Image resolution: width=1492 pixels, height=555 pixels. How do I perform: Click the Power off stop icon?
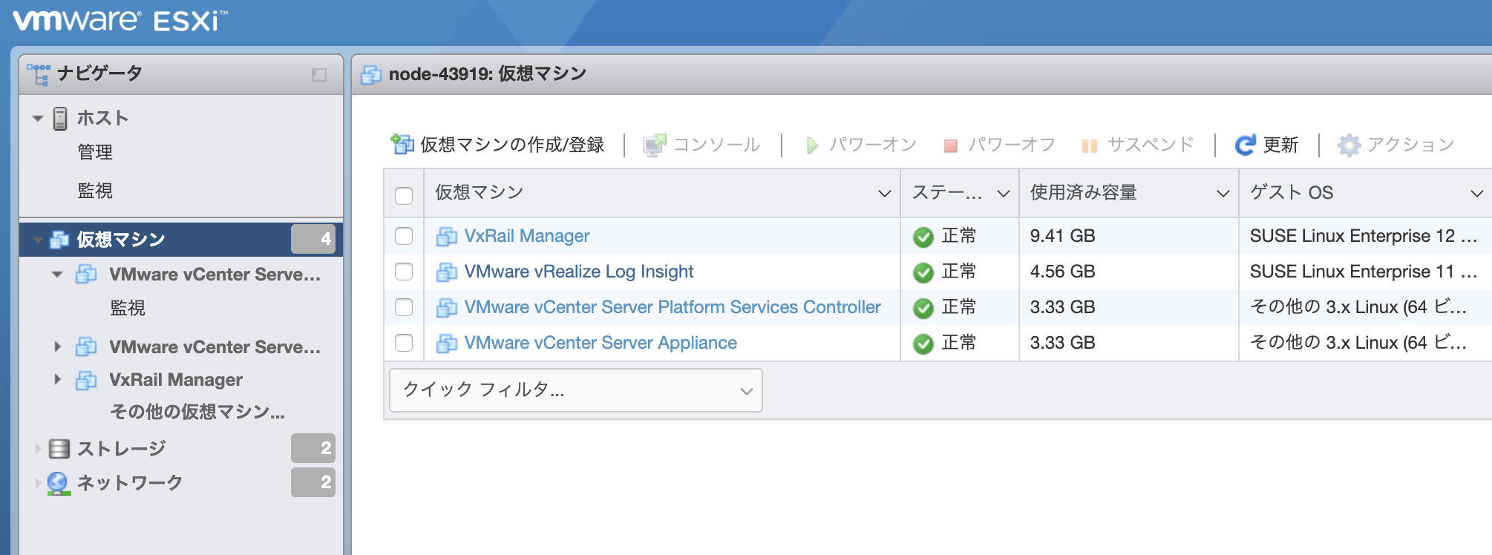click(x=950, y=146)
